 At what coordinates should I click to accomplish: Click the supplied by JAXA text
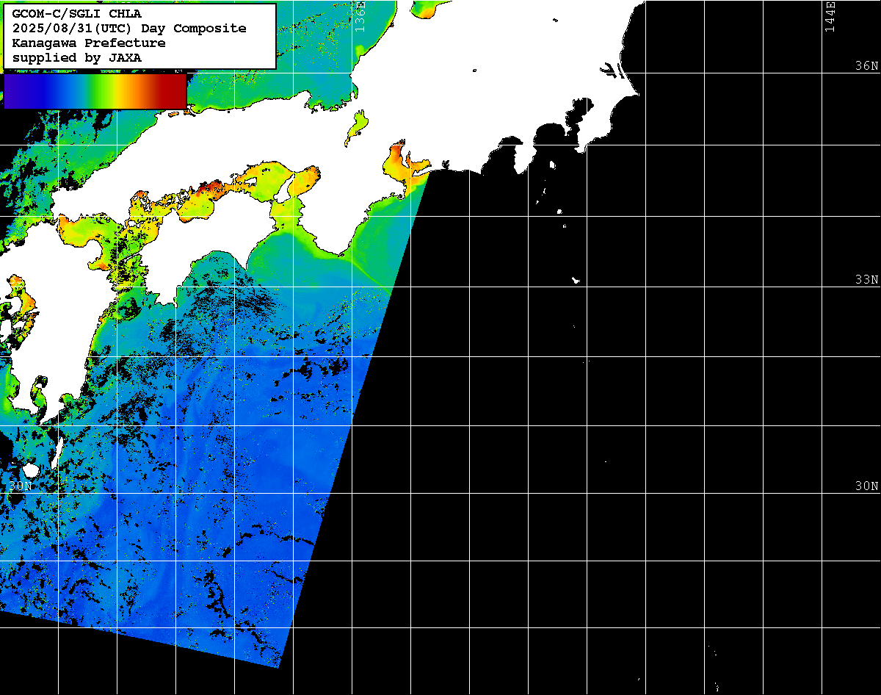[77, 58]
